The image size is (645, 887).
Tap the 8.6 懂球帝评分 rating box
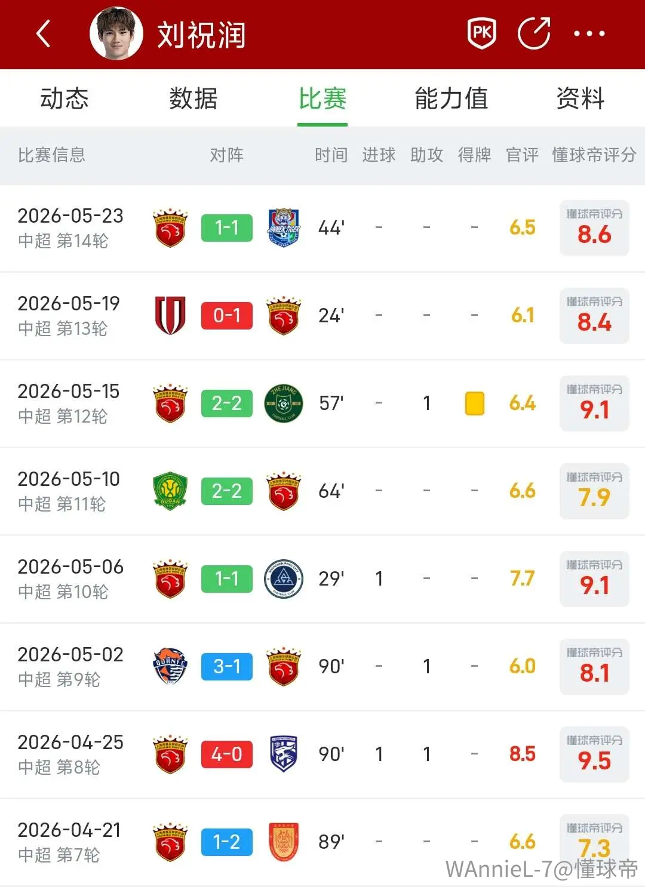click(x=594, y=228)
